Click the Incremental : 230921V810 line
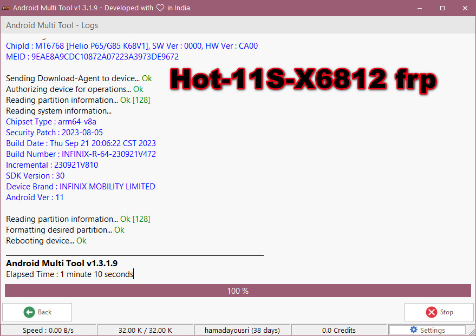This screenshot has height=336, width=476. tap(52, 165)
